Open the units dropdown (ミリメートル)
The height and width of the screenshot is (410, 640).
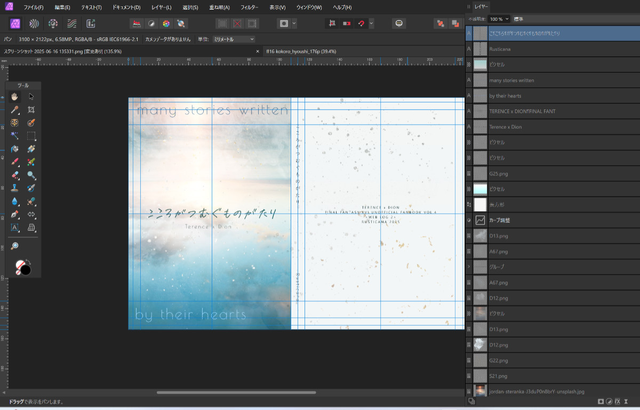pos(233,39)
